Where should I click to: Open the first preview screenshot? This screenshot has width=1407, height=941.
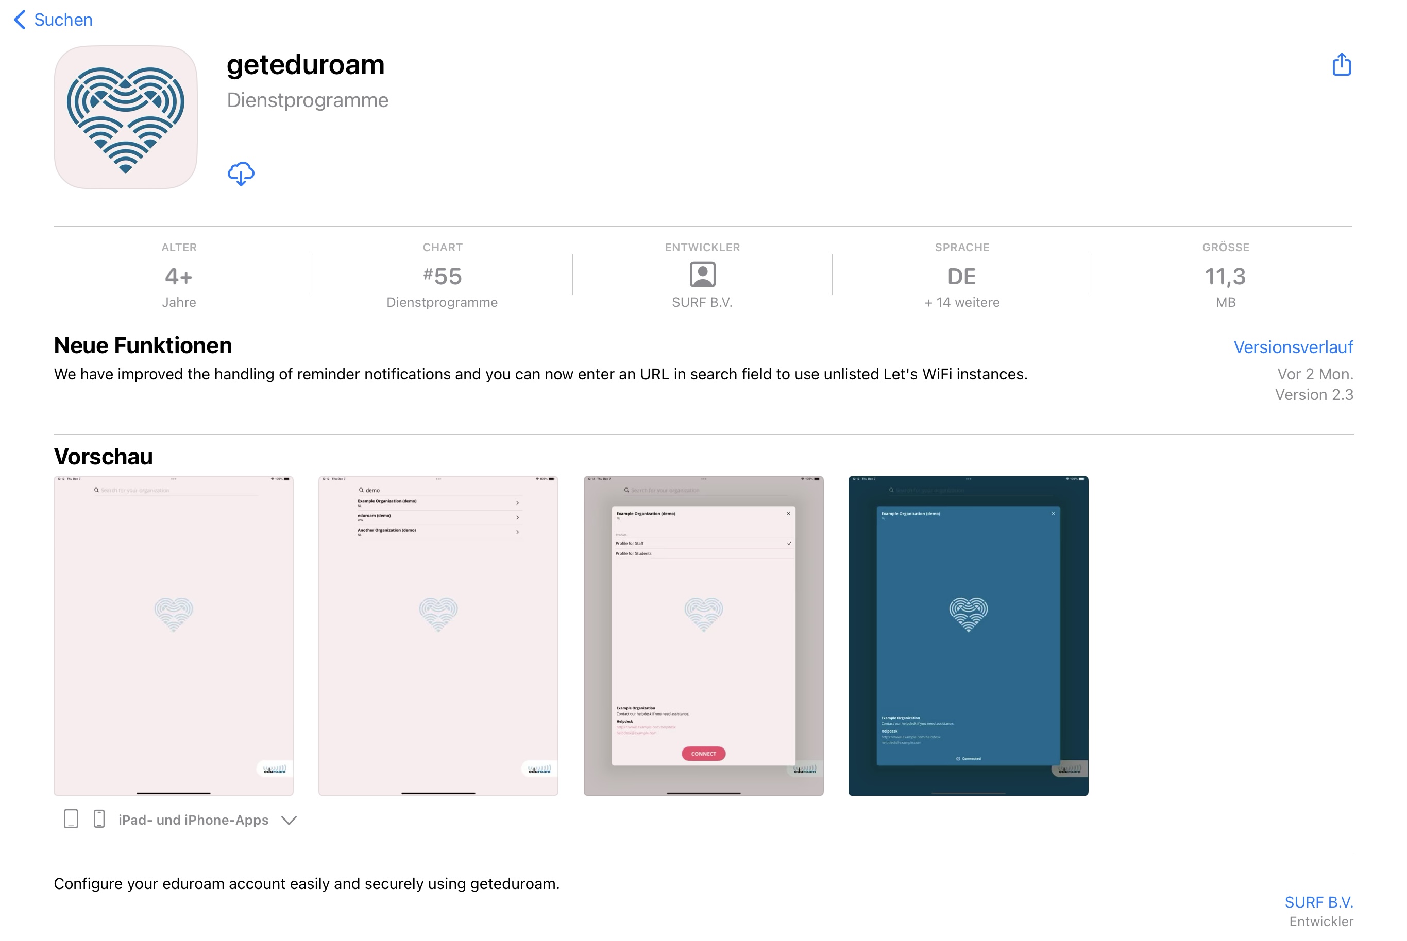[x=174, y=636]
